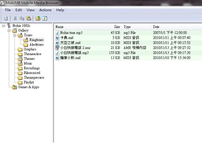Select the 天空之城.mid file name

(70, 43)
